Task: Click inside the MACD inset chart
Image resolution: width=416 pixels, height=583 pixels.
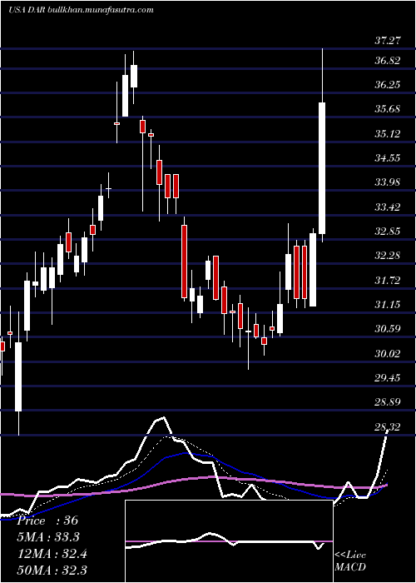Action: 229,541
